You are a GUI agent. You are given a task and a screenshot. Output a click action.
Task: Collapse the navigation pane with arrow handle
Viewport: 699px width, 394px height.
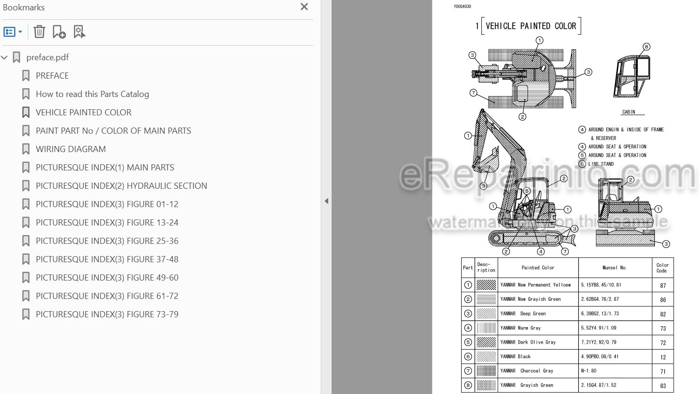coord(326,201)
